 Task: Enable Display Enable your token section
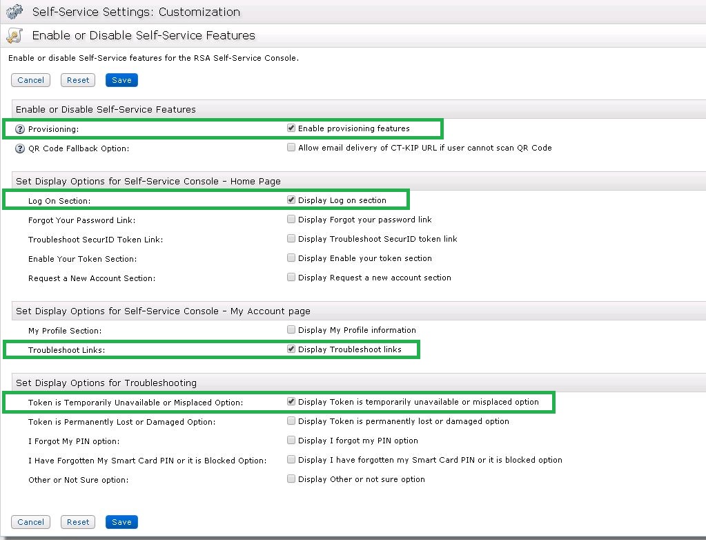291,257
